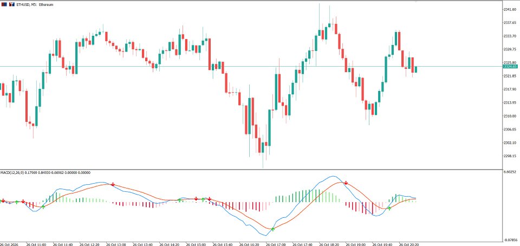Click the 26 Oct 12:20 time label
520x246 pixels.
tap(89, 244)
